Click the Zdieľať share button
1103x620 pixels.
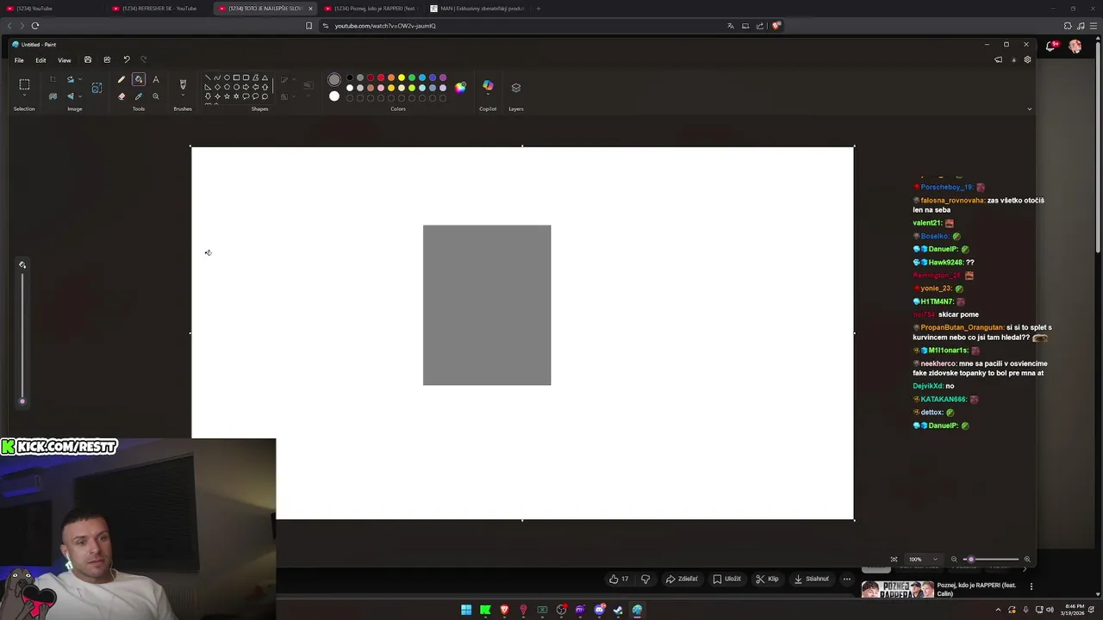(x=682, y=579)
